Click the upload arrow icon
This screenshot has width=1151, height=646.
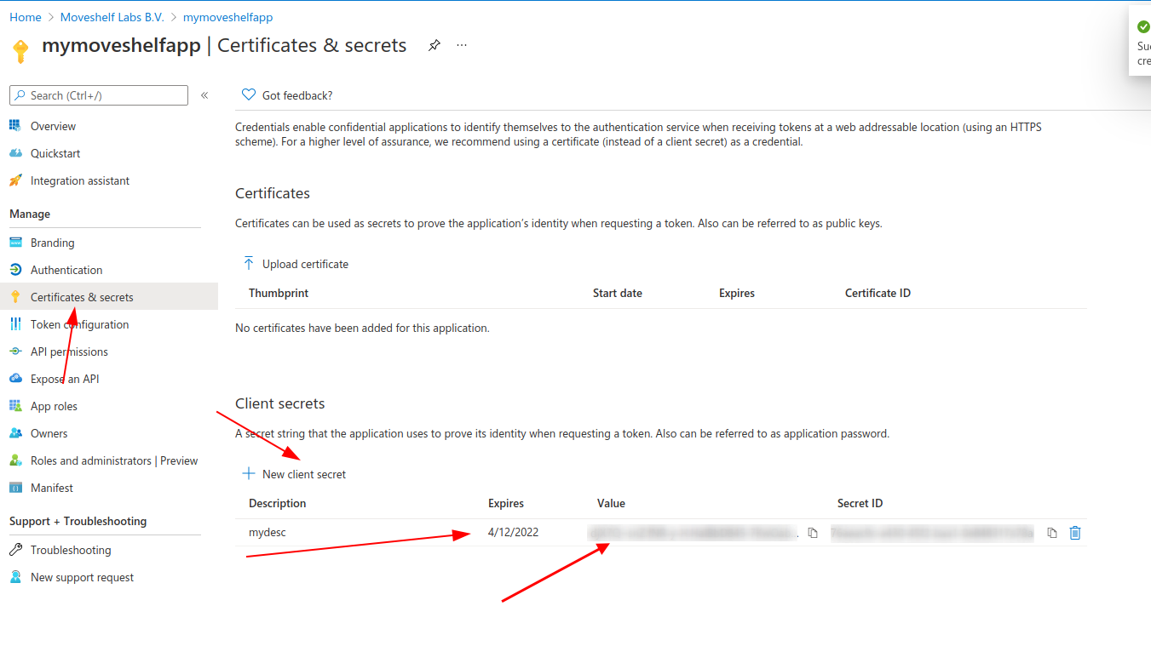249,263
